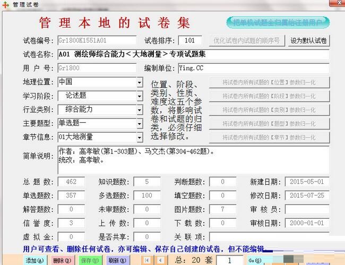The image size is (345, 265).
Task: Click the 刷新(R) button
Action: pos(118,260)
